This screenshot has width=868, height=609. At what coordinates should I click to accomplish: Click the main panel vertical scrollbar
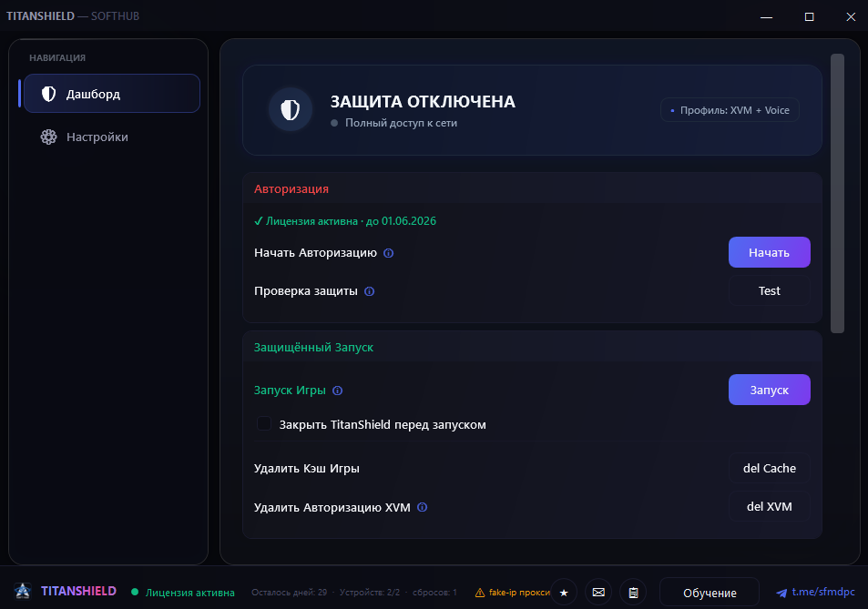pyautogui.click(x=837, y=193)
